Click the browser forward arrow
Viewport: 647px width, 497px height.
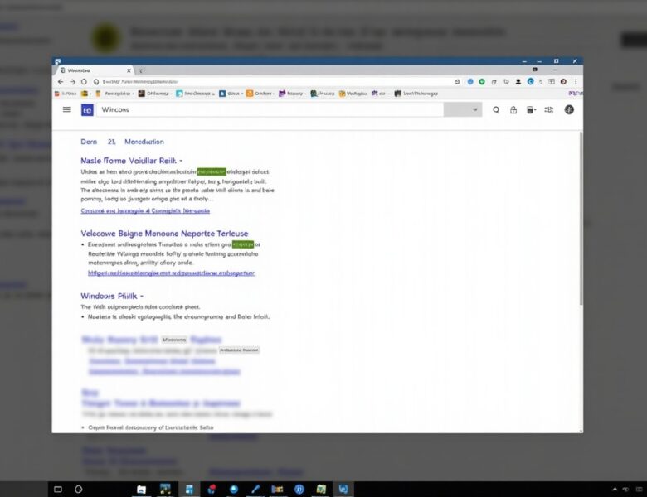tap(72, 82)
